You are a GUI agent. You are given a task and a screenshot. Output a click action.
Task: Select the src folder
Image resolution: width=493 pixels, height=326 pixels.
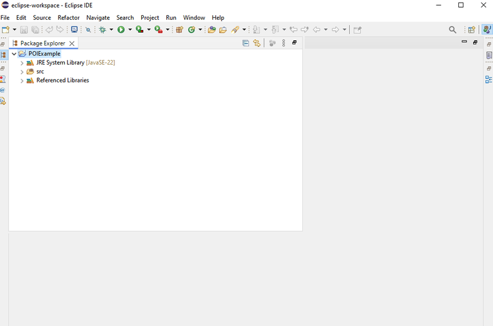coord(40,72)
